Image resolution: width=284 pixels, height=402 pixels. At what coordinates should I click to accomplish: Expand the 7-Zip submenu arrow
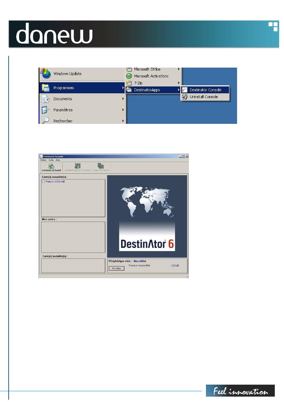[x=179, y=83]
